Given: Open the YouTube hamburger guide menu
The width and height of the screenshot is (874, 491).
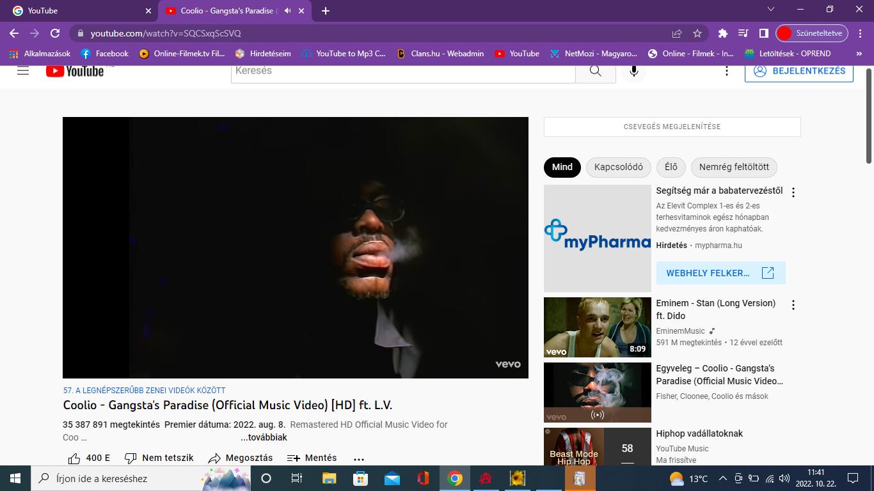Looking at the screenshot, I should 23,71.
